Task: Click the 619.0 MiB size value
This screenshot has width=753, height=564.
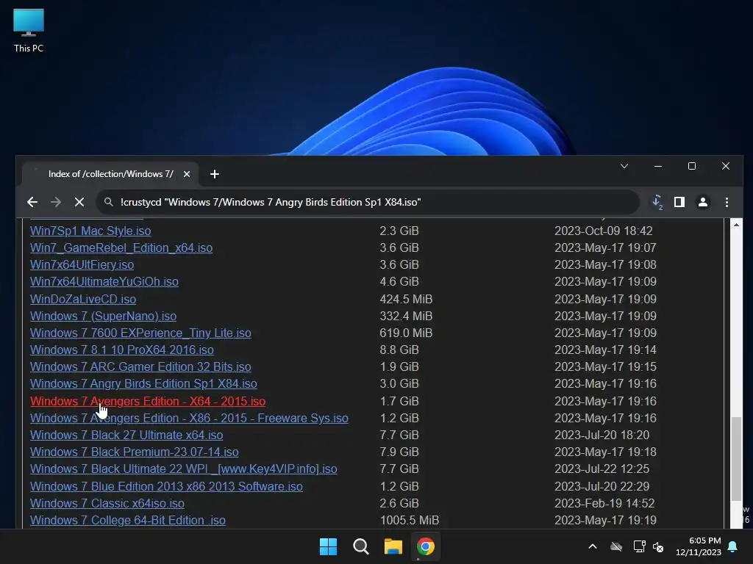Action: coord(406,333)
